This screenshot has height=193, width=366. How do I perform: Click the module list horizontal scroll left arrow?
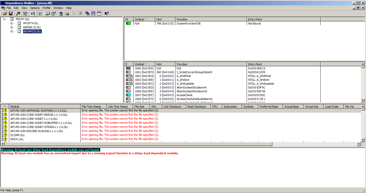(x=2, y=144)
